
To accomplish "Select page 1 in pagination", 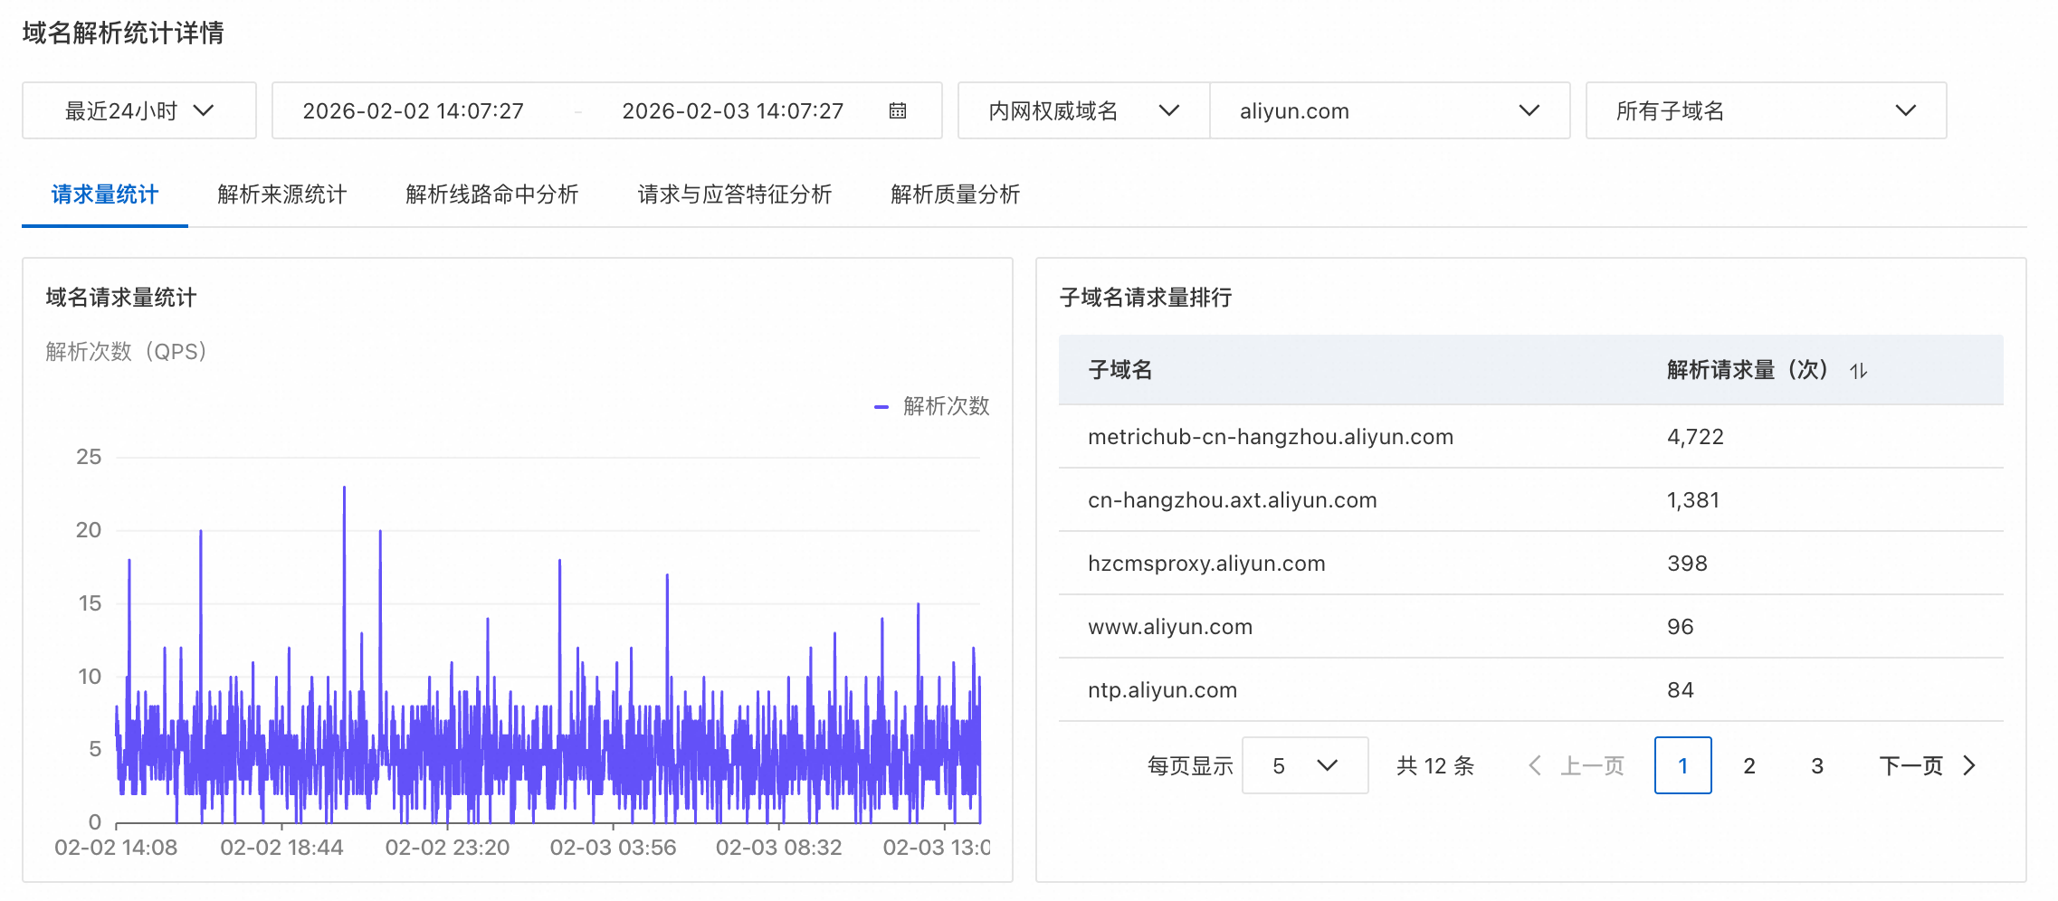I will click(1682, 765).
